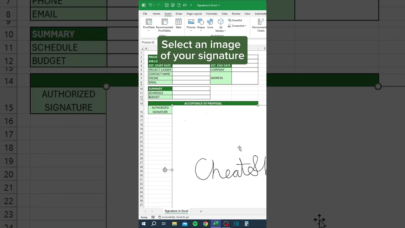Click the COMPANY label cell
This screenshot has width=405, height=228.
pyautogui.click(x=221, y=70)
